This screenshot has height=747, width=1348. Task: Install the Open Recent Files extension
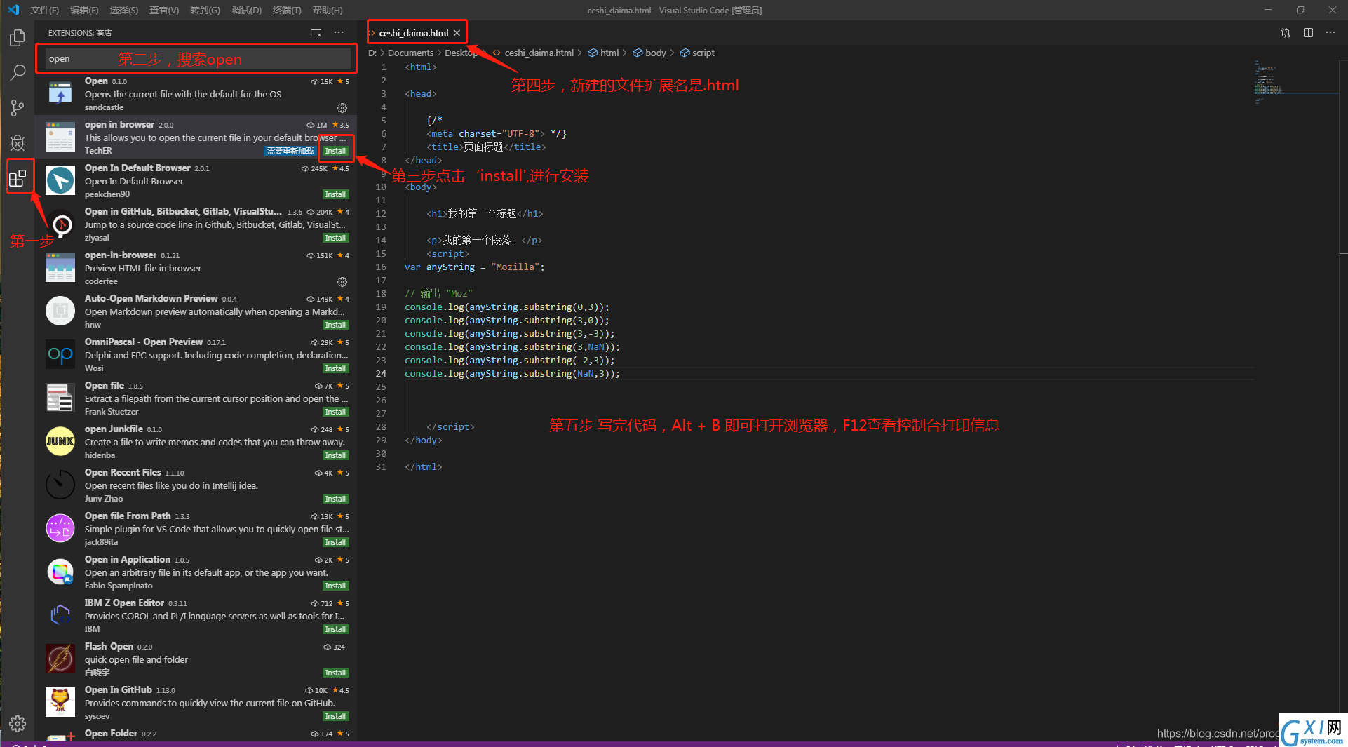coord(335,499)
